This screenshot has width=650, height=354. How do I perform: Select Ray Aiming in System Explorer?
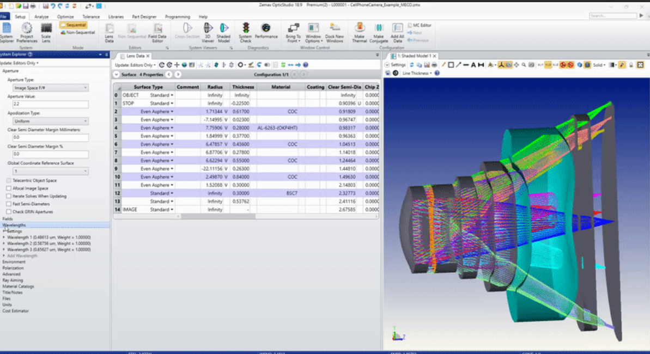[13, 280]
